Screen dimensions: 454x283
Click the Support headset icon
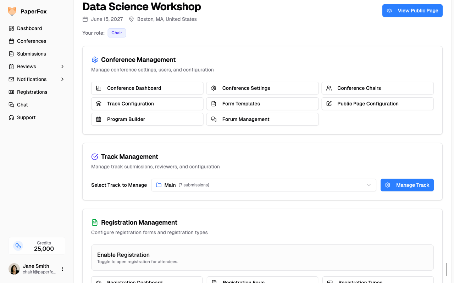[11, 117]
